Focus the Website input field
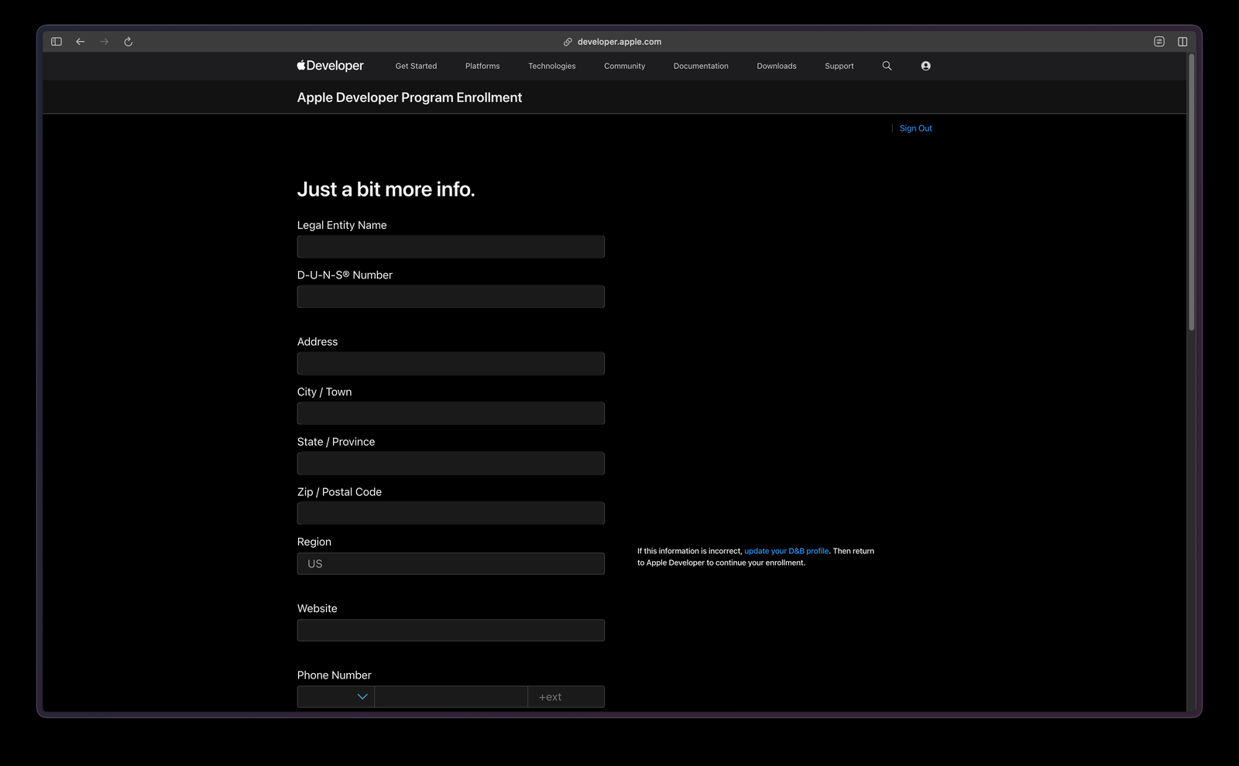Screen dimensions: 1239x766 point(451,630)
